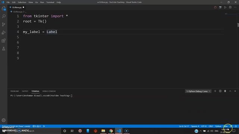Viewport: 239px width, 134px height.
Task: Click the Visual Studio Code taskbar icon
Action: pos(119,131)
